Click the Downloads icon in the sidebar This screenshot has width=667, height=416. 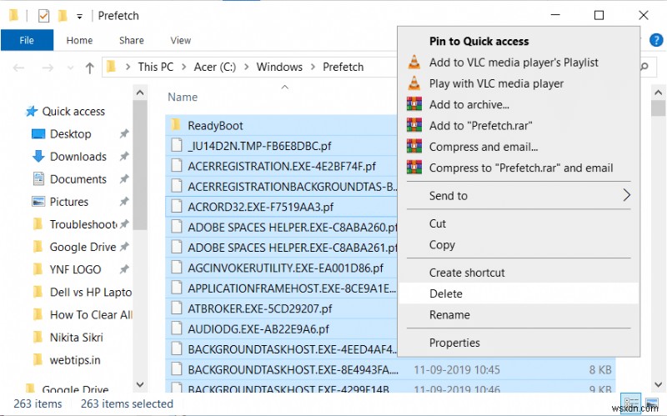[38, 157]
